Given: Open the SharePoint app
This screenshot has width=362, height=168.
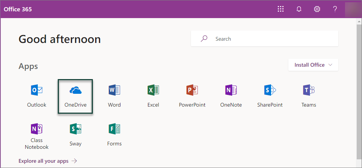Looking at the screenshot, I should point(270,96).
